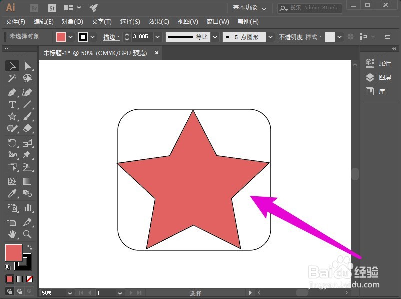Open the 编辑(E) menu

(x=44, y=22)
